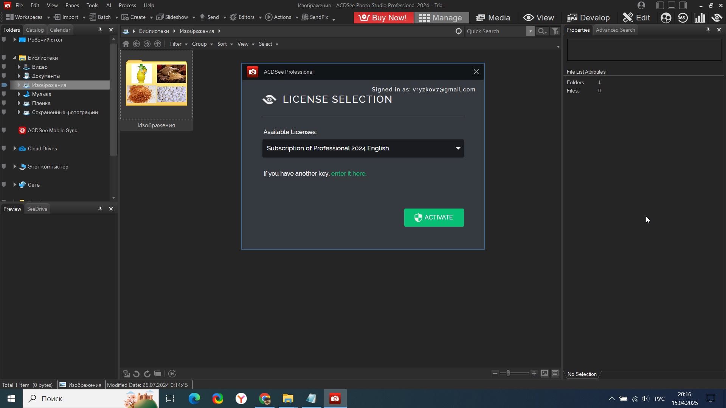Click the Home folder navigation icon

126,44
